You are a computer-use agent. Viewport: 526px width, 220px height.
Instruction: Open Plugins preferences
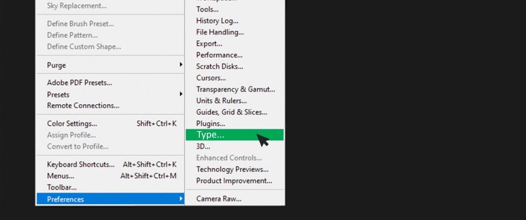point(211,123)
